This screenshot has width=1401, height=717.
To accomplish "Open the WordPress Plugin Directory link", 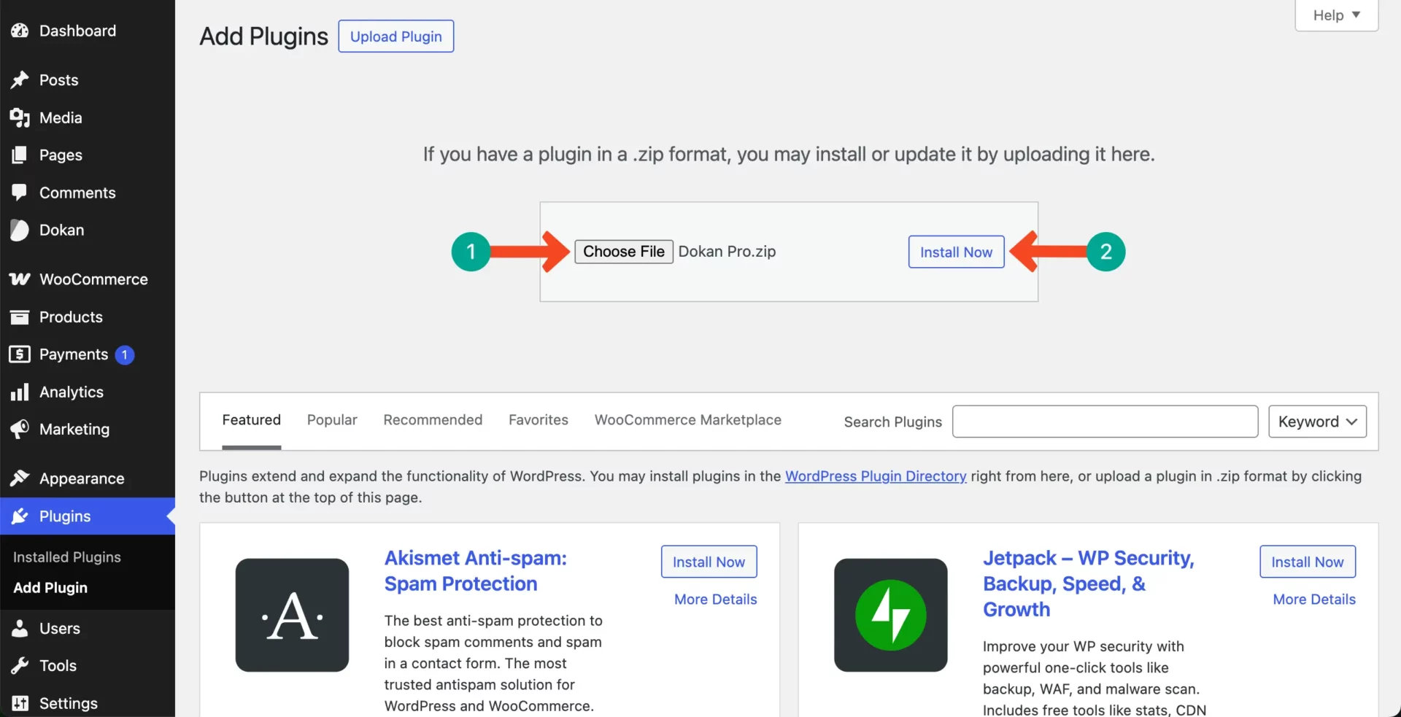I will coord(876,476).
